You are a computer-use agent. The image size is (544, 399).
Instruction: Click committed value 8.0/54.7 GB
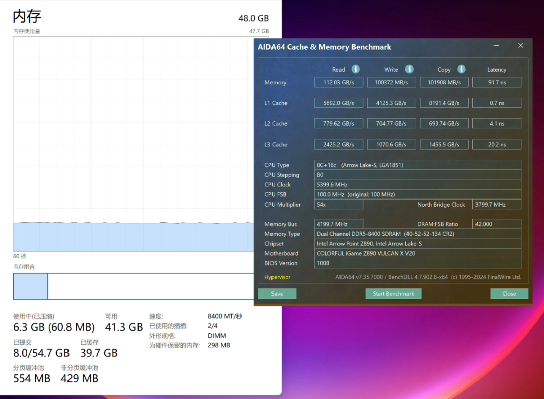(x=41, y=353)
